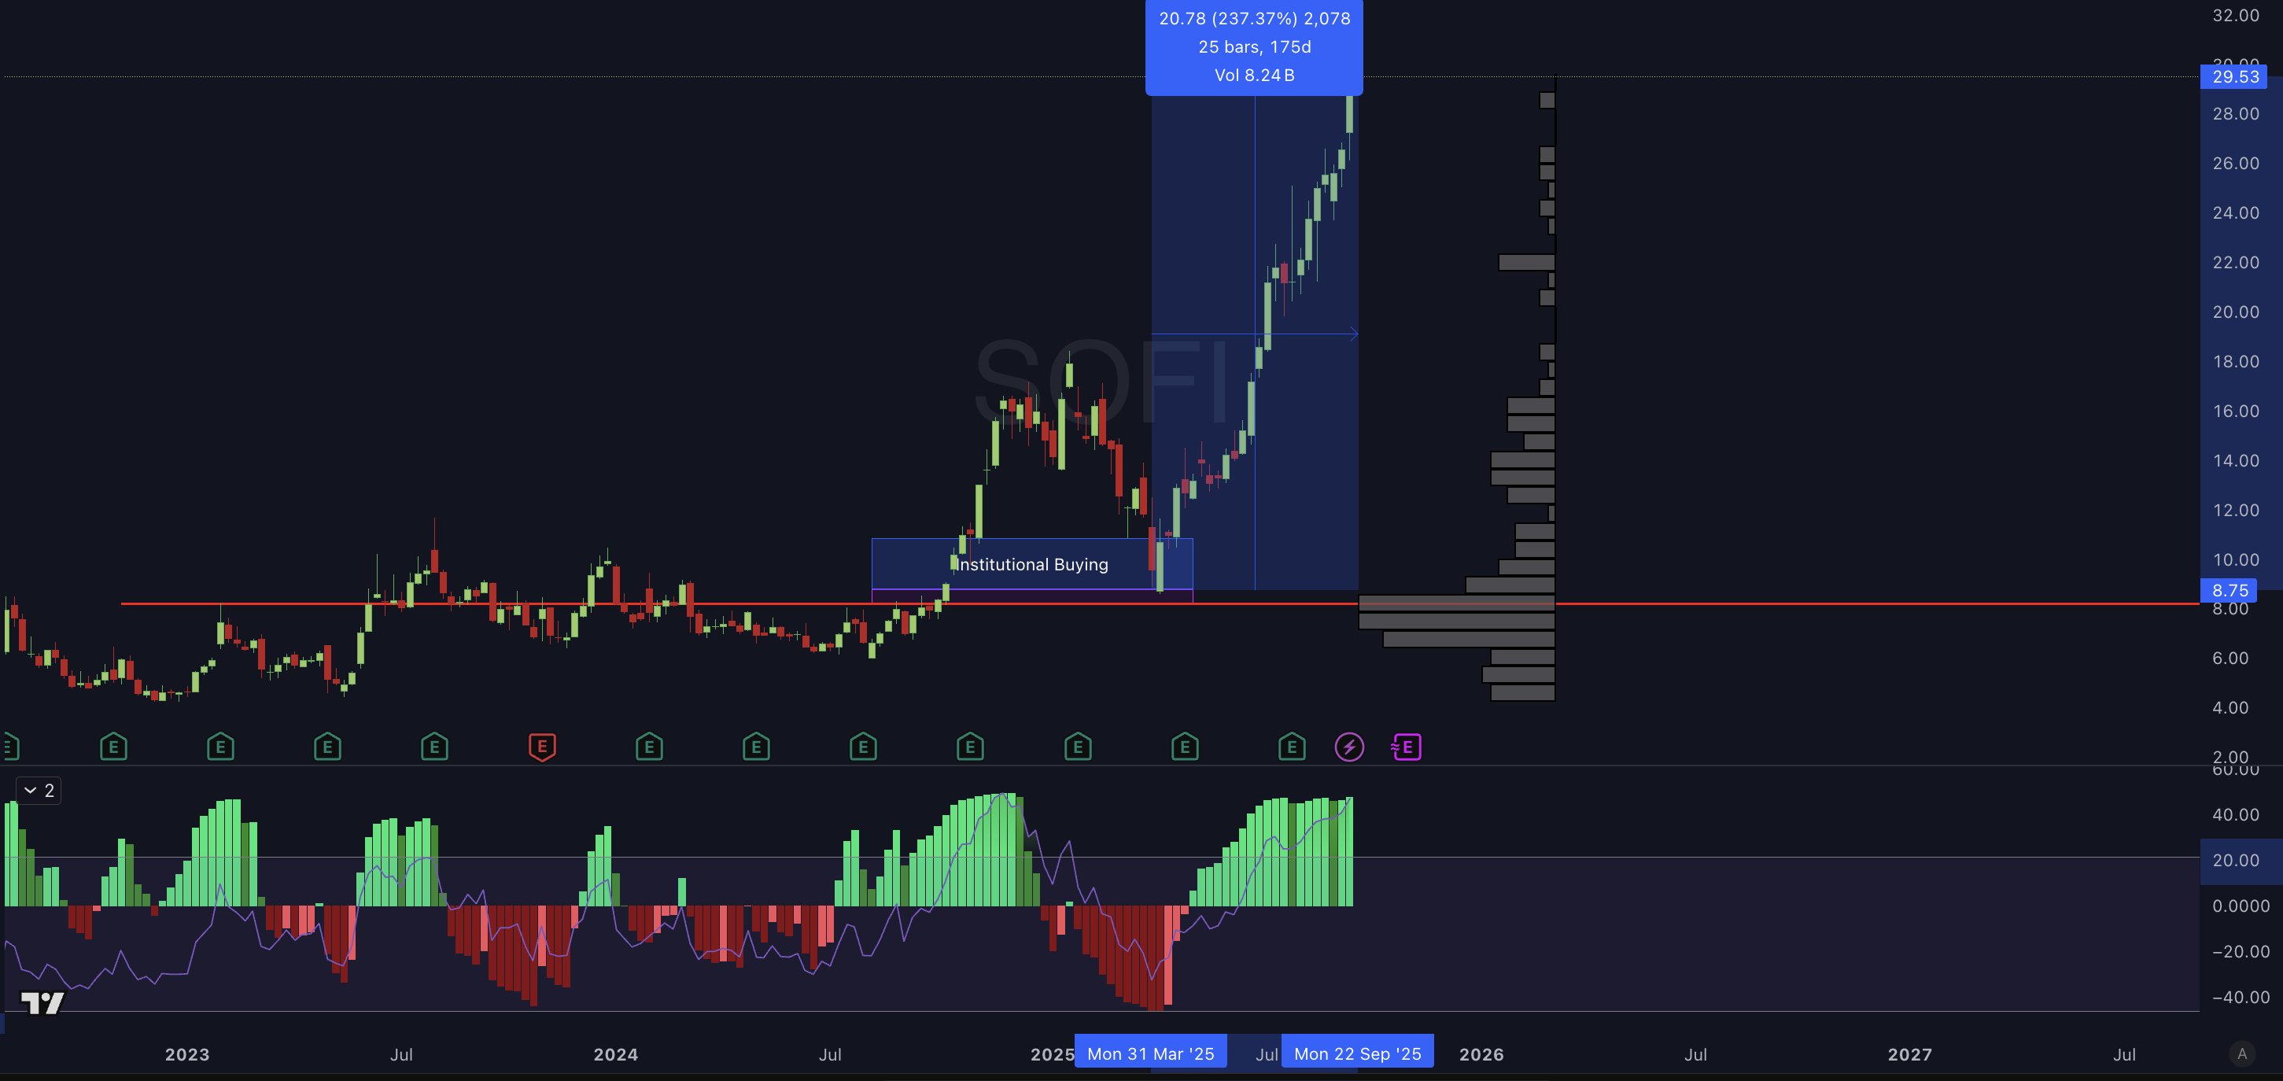Image resolution: width=2283 pixels, height=1081 pixels.
Task: Toggle auto scale with the A button
Action: click(x=2242, y=1053)
